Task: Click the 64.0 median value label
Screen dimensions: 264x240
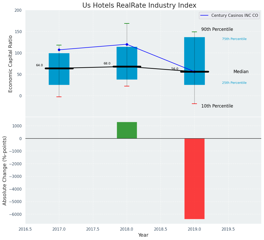Action: tap(39, 65)
